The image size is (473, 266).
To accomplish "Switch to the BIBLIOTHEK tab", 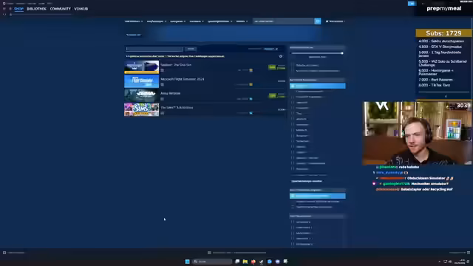I will [x=36, y=9].
